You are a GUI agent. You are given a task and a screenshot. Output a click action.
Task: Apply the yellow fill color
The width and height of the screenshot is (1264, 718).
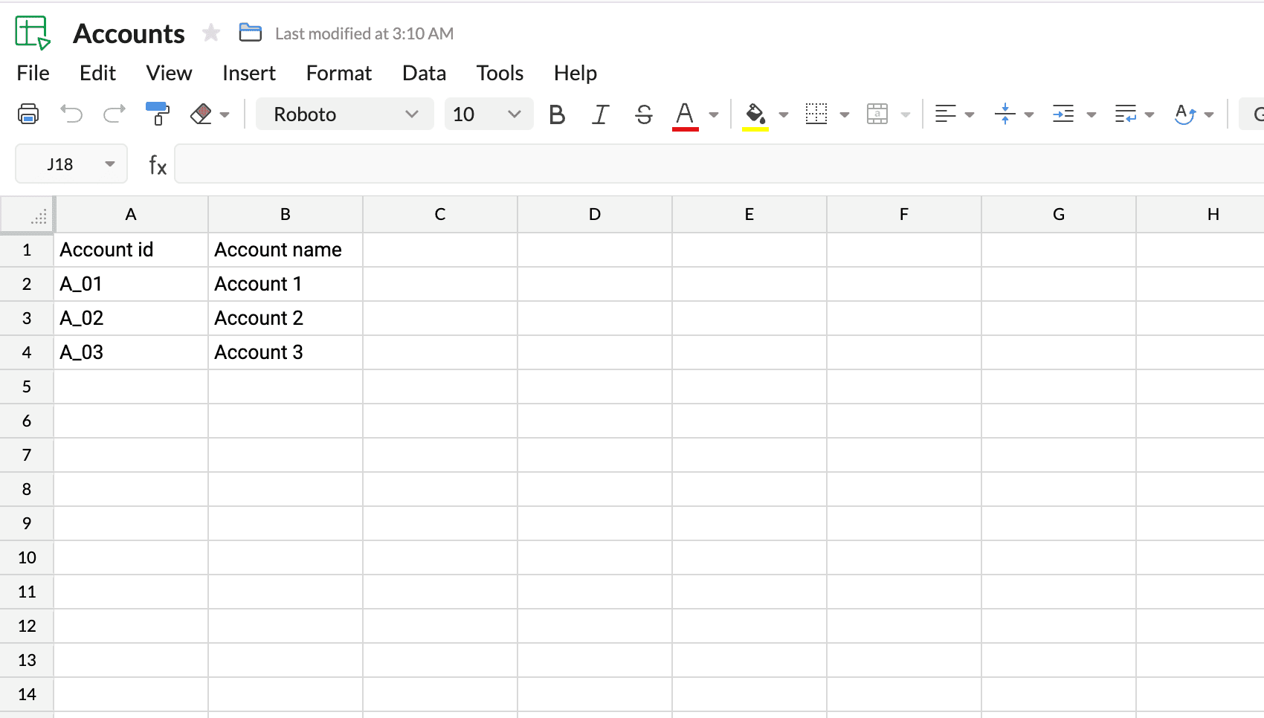[x=755, y=116]
